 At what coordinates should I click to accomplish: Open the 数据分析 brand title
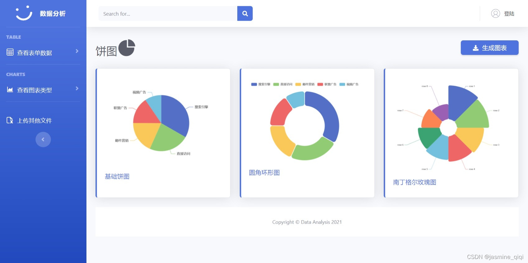(53, 14)
